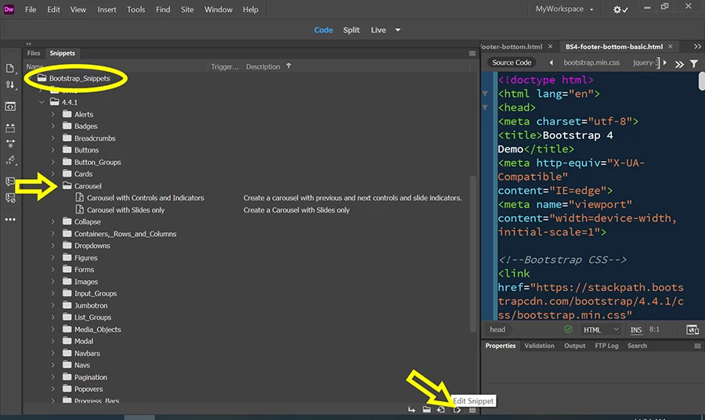Open the MyWorkspace workspace dropdown
This screenshot has height=420, width=705.
(x=564, y=9)
